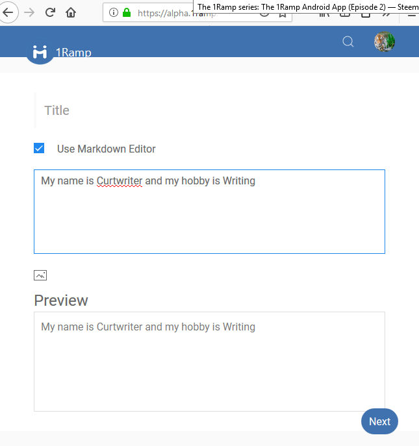Click the browser forward arrow

29,12
